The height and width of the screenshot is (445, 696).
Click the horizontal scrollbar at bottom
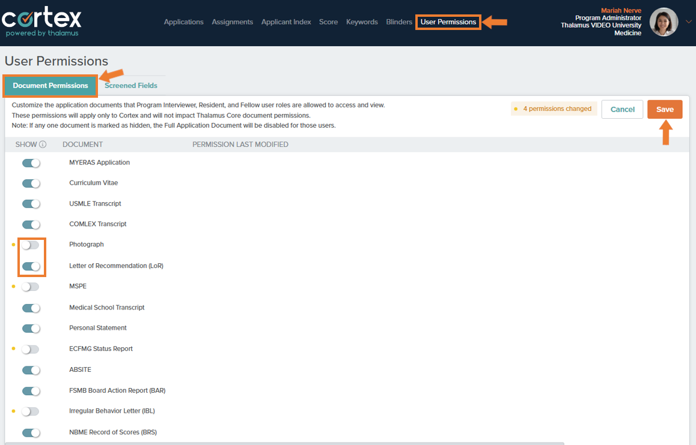point(284,443)
